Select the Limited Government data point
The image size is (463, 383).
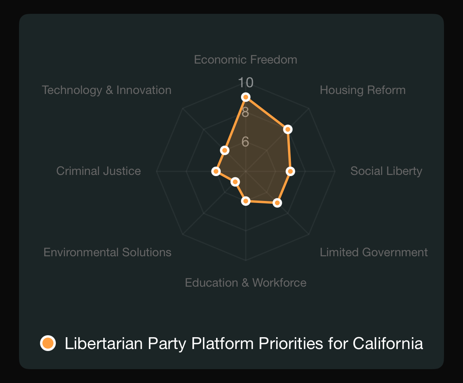(x=277, y=203)
